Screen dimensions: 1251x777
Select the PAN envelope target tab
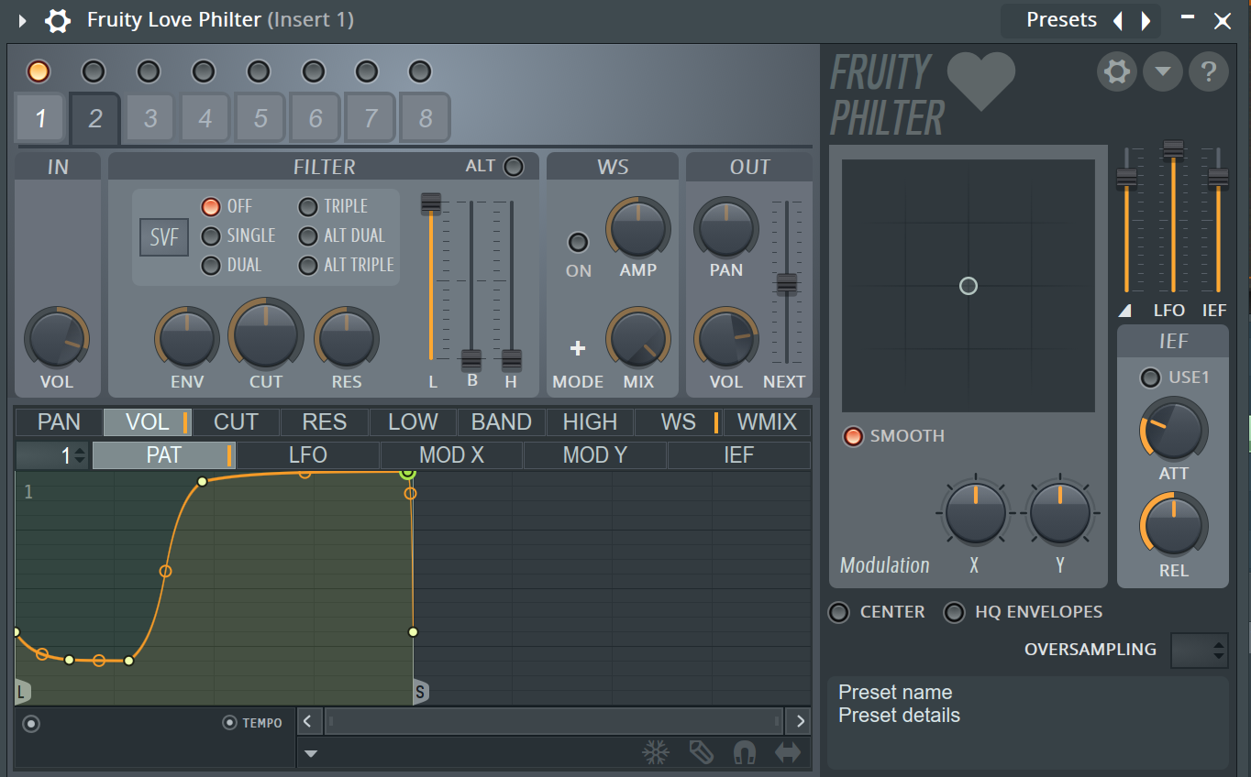pyautogui.click(x=59, y=422)
